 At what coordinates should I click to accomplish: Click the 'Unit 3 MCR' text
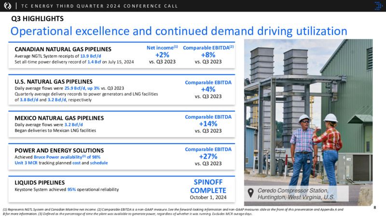(x=26, y=163)
